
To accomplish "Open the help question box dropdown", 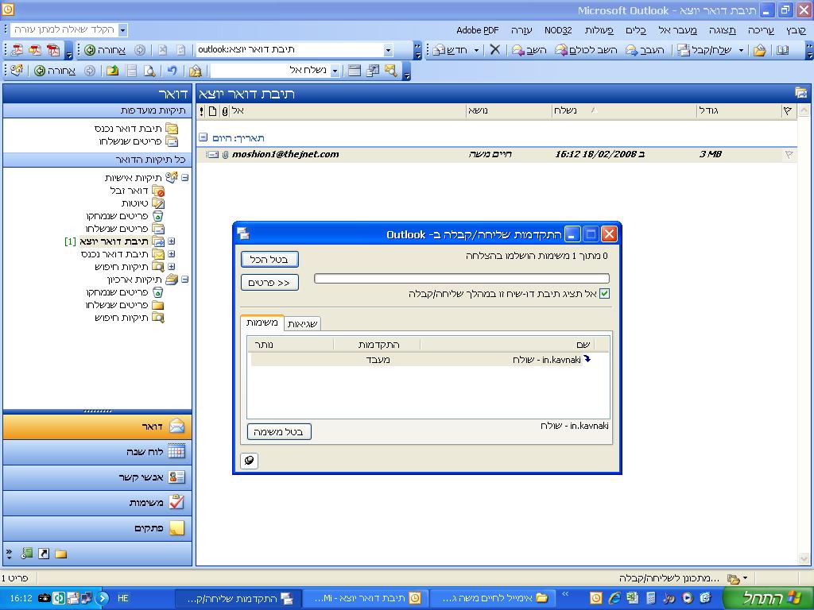I will click(122, 29).
